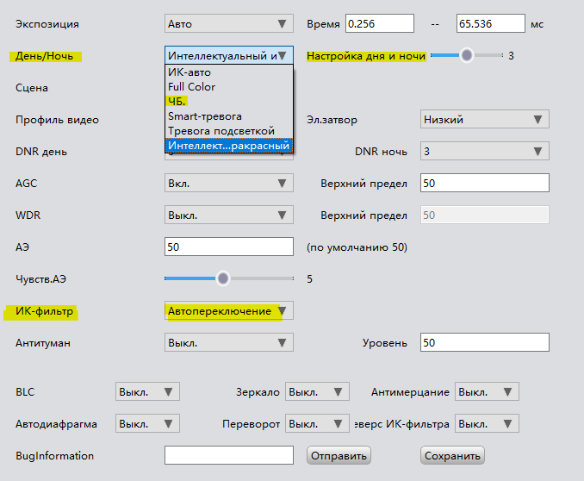Image resolution: width=584 pixels, height=481 pixels.
Task: Open the WDR Выкл. dropdown
Action: pyautogui.click(x=228, y=215)
